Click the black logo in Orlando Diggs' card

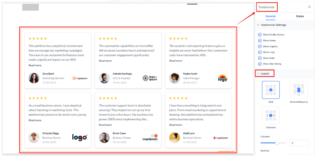(x=80, y=138)
